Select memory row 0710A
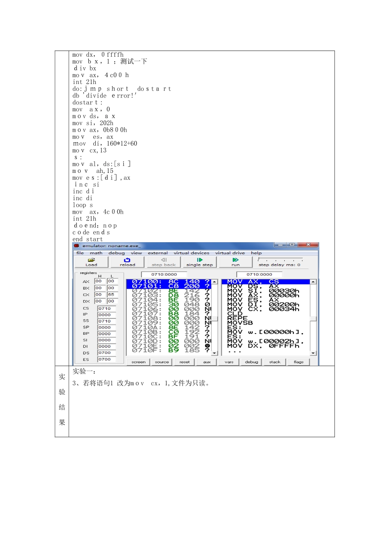This screenshot has width=387, height=548. [169, 327]
